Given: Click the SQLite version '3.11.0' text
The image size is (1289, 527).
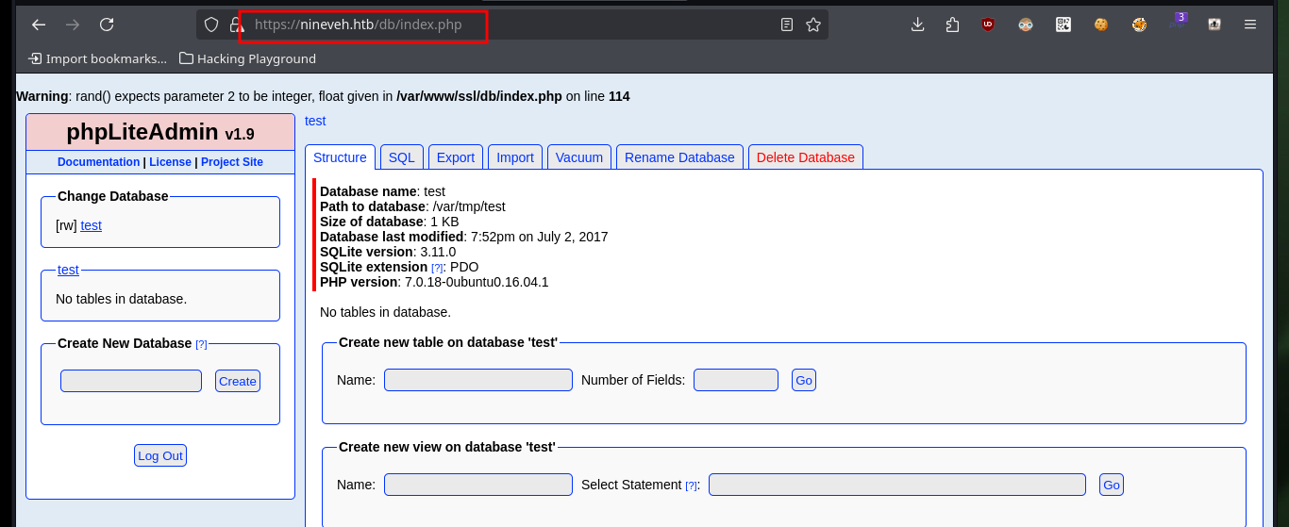Looking at the screenshot, I should tap(438, 252).
